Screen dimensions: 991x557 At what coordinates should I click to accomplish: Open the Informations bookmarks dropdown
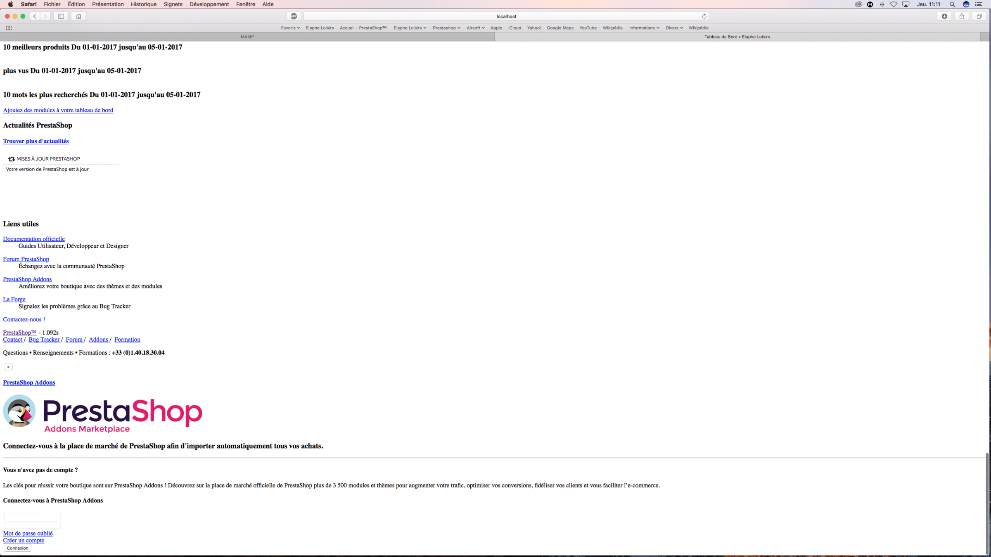click(644, 28)
